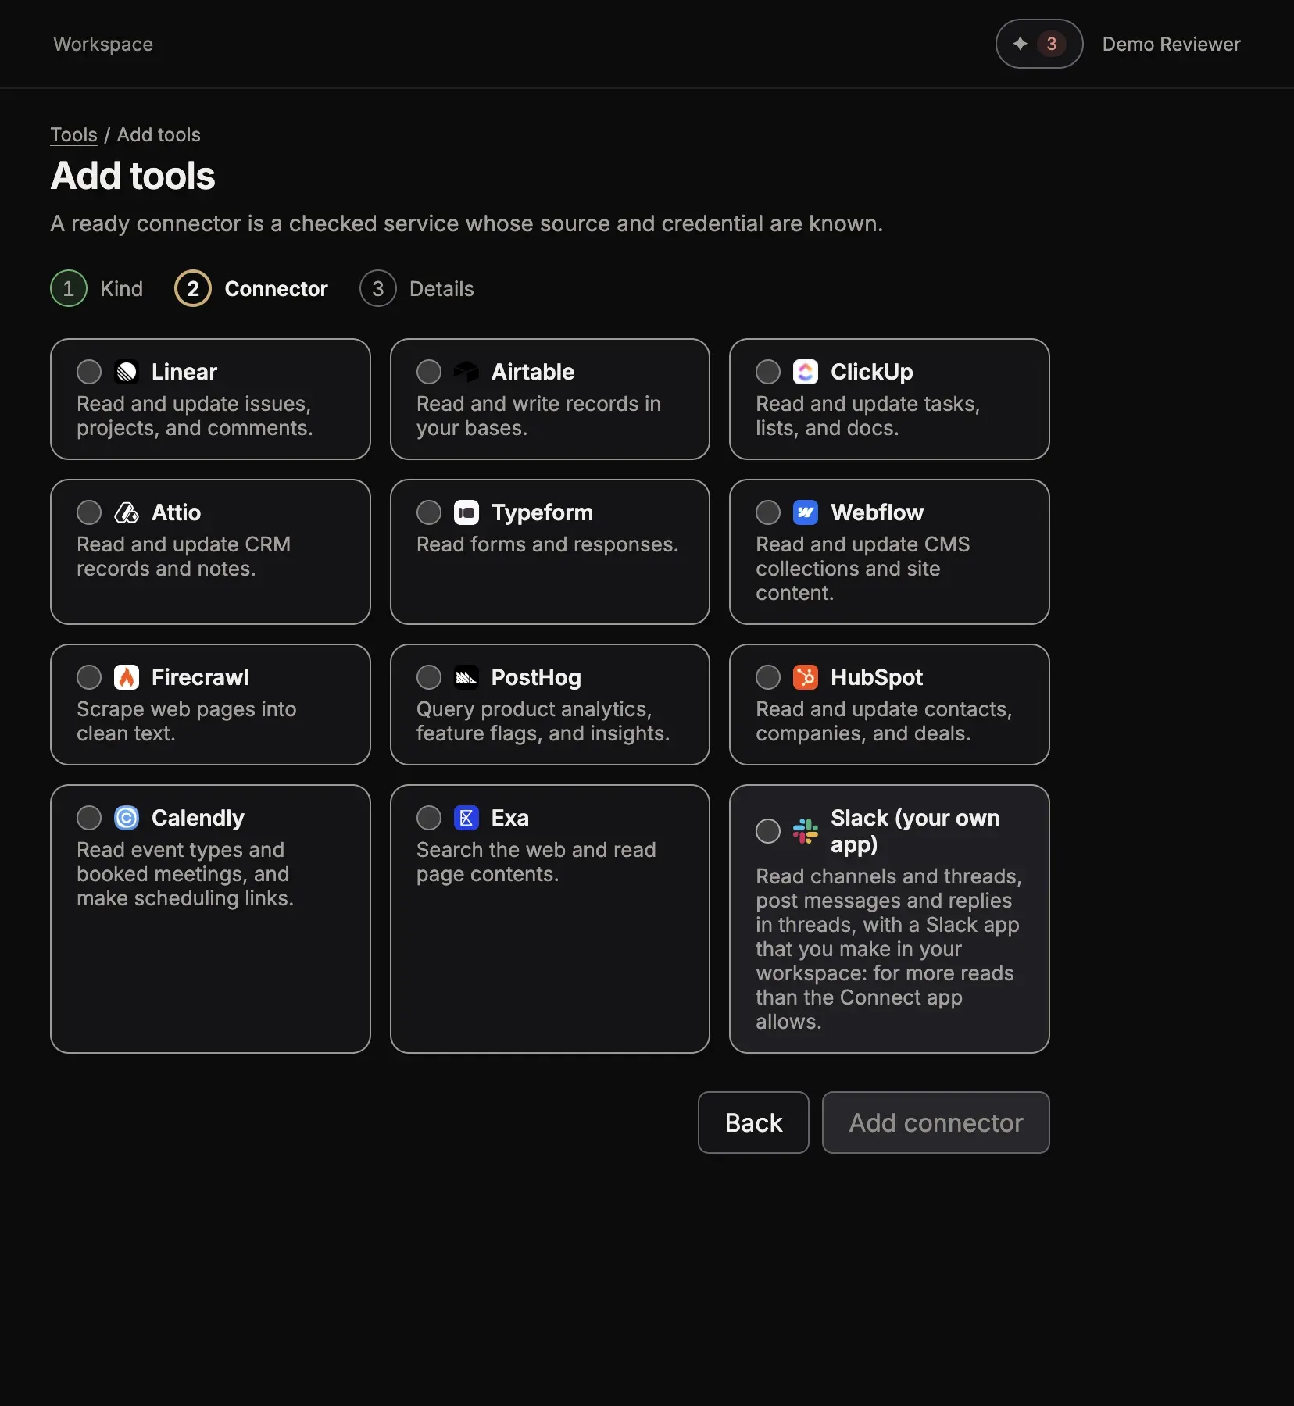Click the Add connector button
This screenshot has height=1406, width=1294.
[x=936, y=1122]
